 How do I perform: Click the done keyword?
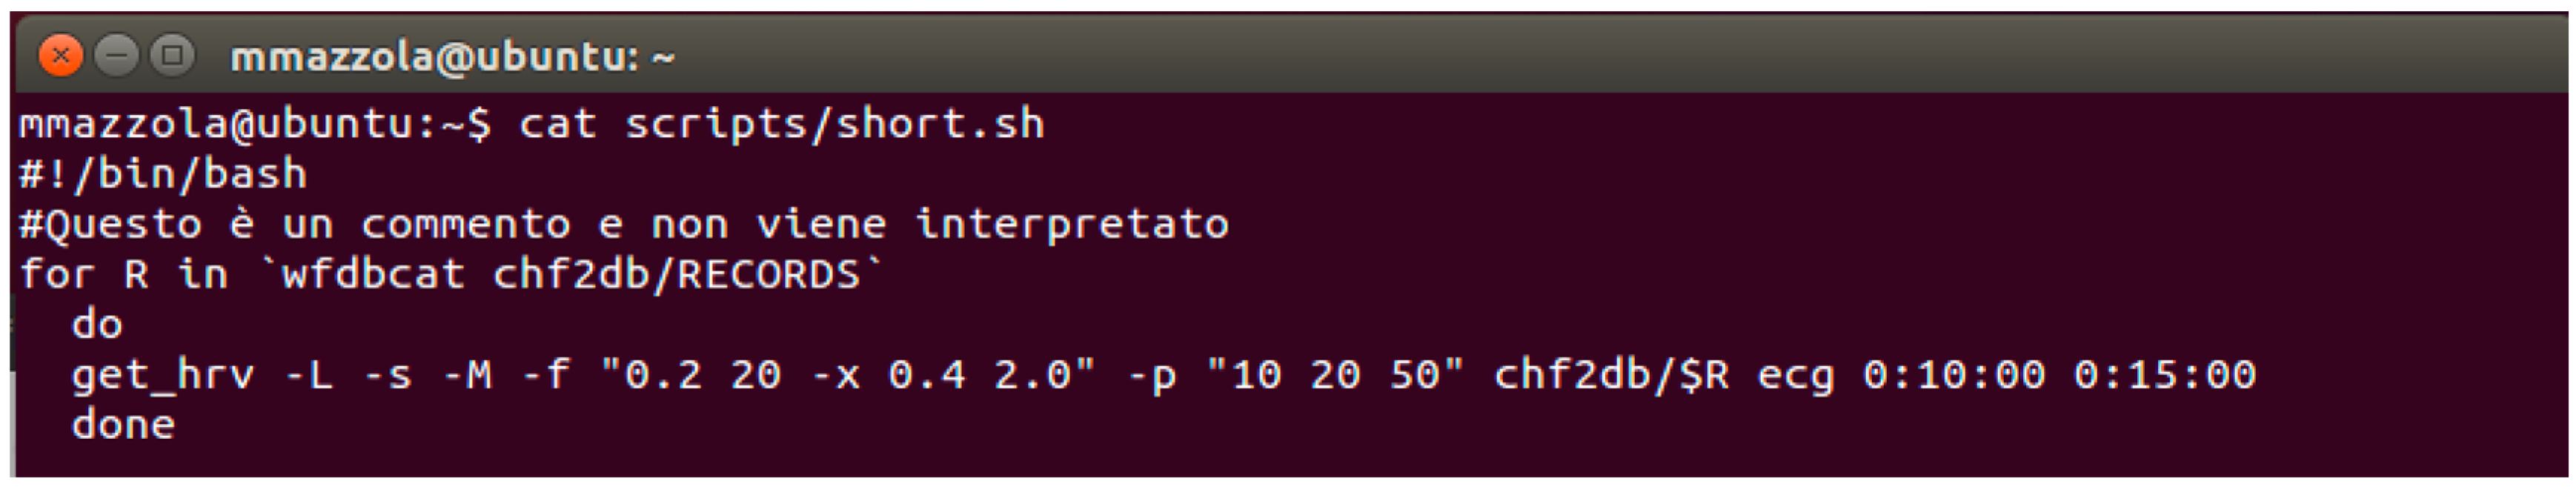click(123, 425)
